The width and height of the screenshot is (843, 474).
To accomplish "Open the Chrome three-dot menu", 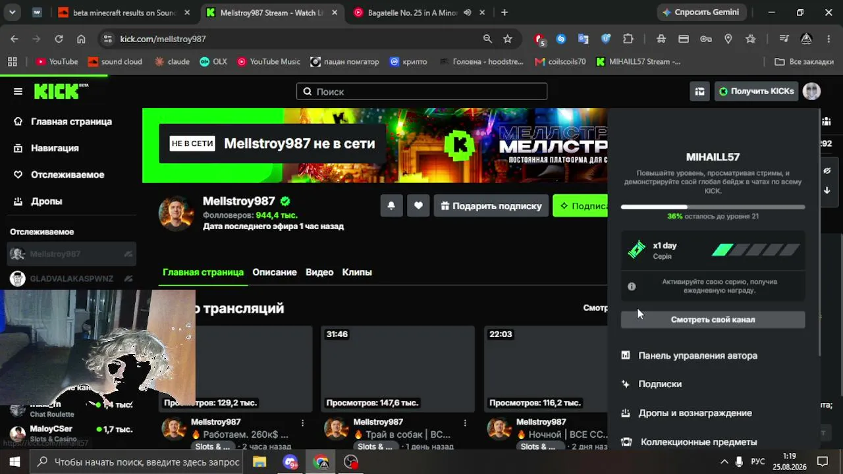I will pos(829,39).
